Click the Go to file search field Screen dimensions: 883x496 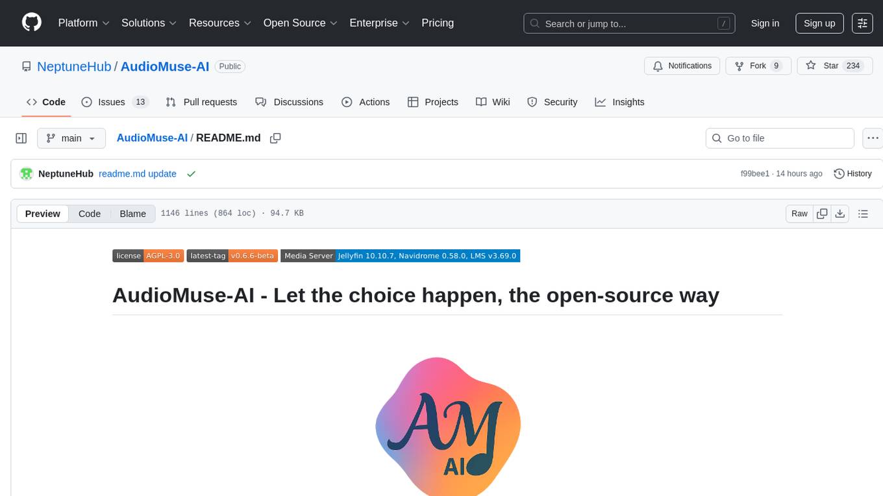tap(780, 138)
